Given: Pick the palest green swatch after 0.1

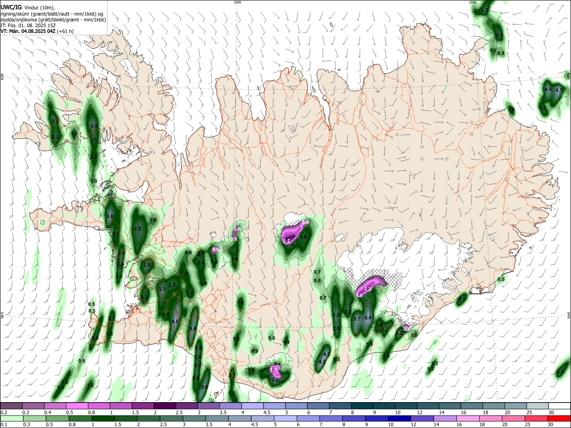Looking at the screenshot, I should [11, 418].
